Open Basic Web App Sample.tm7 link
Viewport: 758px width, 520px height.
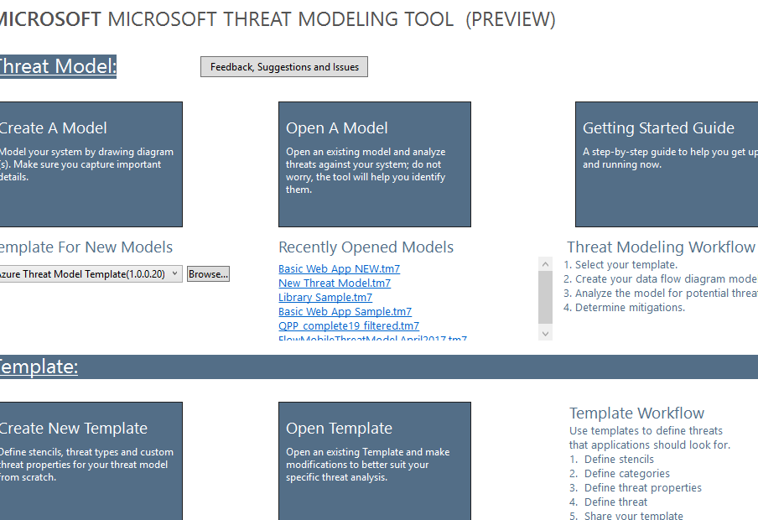point(345,311)
